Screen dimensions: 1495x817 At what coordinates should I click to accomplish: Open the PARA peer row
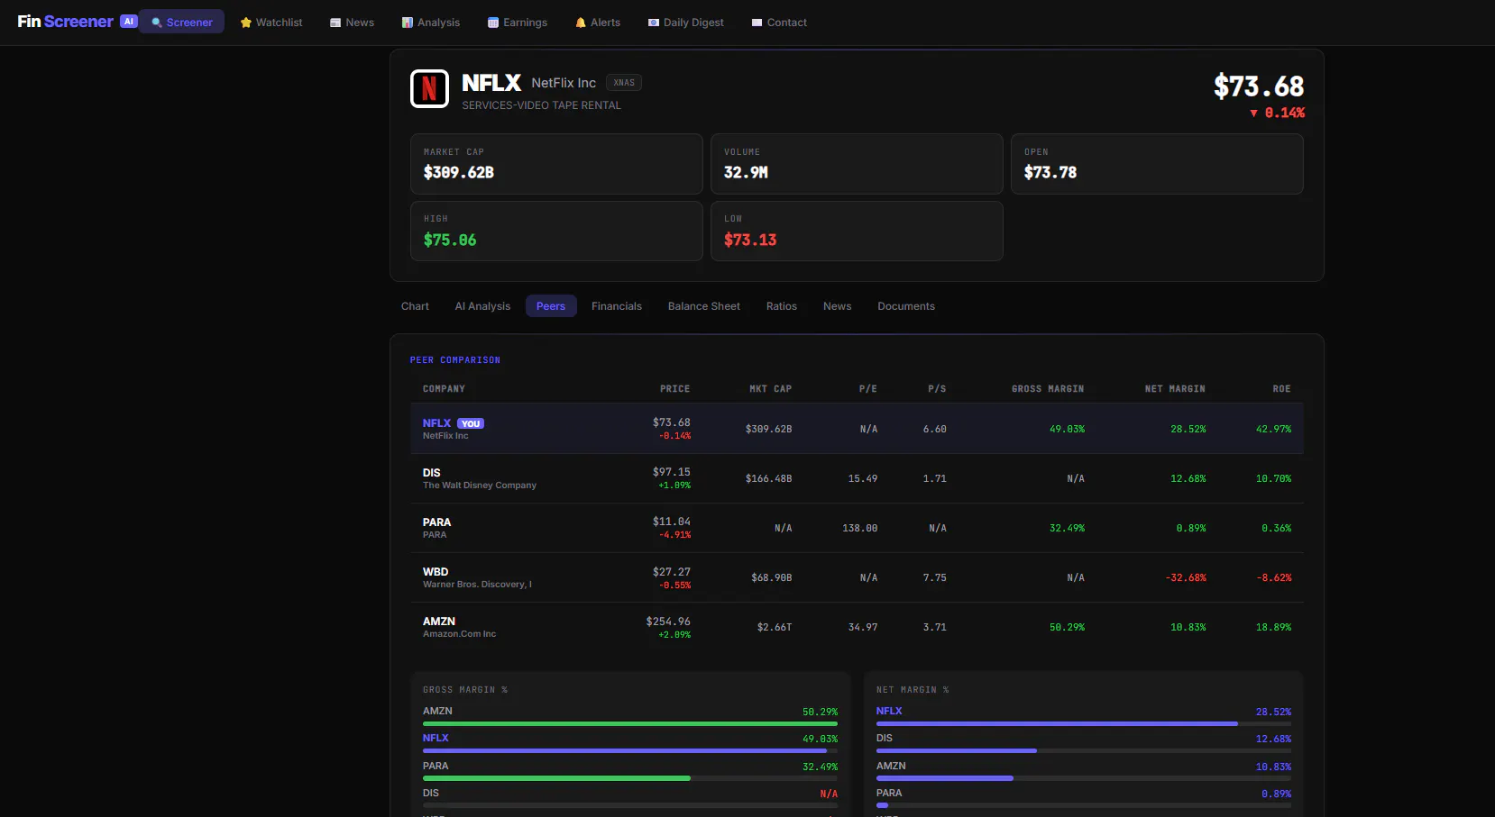tap(857, 528)
